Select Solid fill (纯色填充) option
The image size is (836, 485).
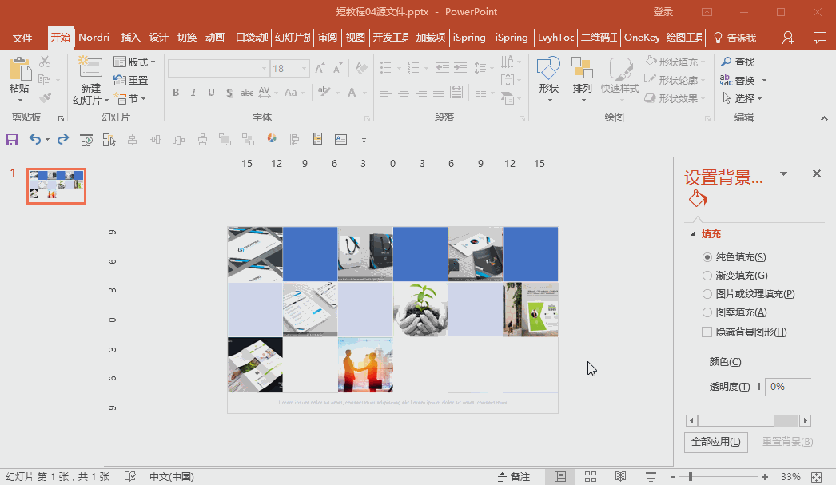[x=734, y=257]
